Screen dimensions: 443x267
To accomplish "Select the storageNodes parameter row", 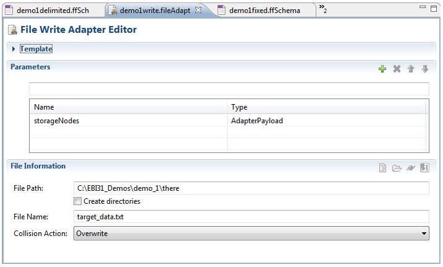I will pos(229,121).
